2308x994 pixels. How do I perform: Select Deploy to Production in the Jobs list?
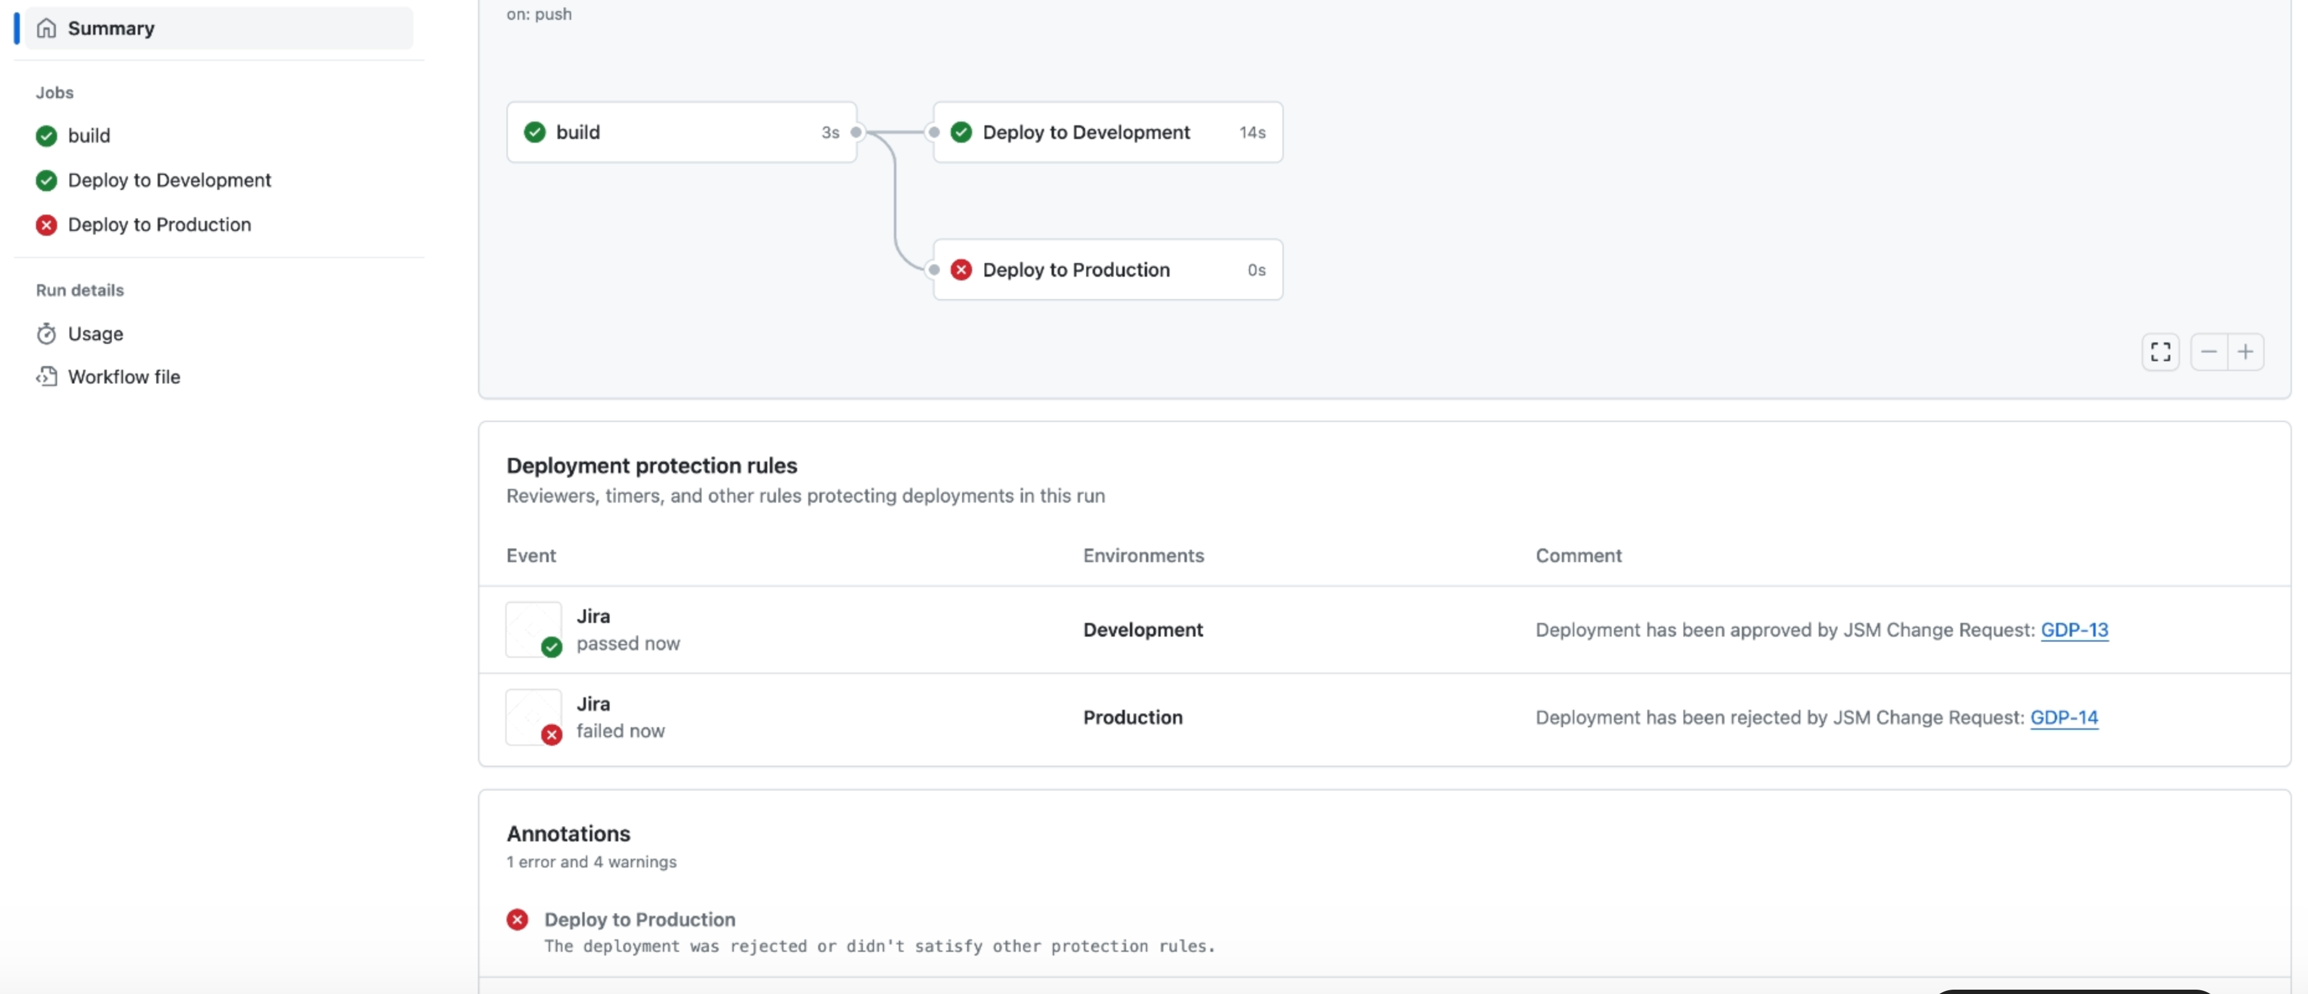click(160, 224)
